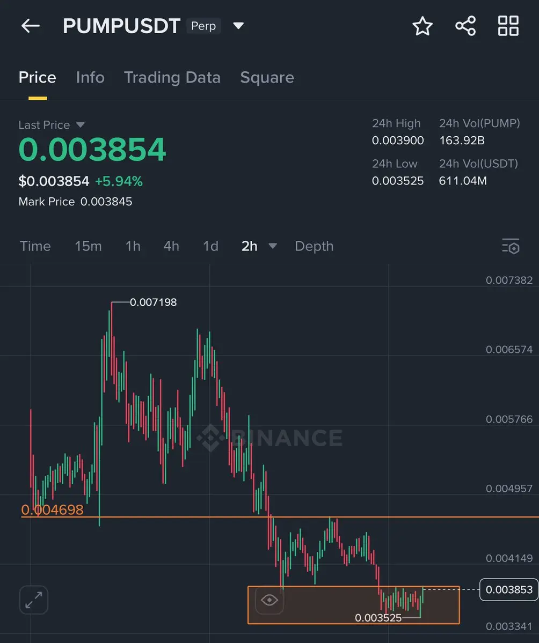539x643 pixels.
Task: Click the Perp contract badge
Action: (x=203, y=26)
